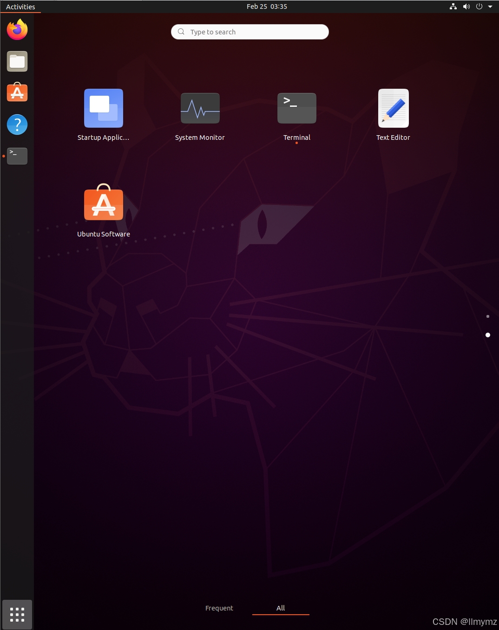Click the power icon in the top bar
The image size is (499, 630).
479,7
